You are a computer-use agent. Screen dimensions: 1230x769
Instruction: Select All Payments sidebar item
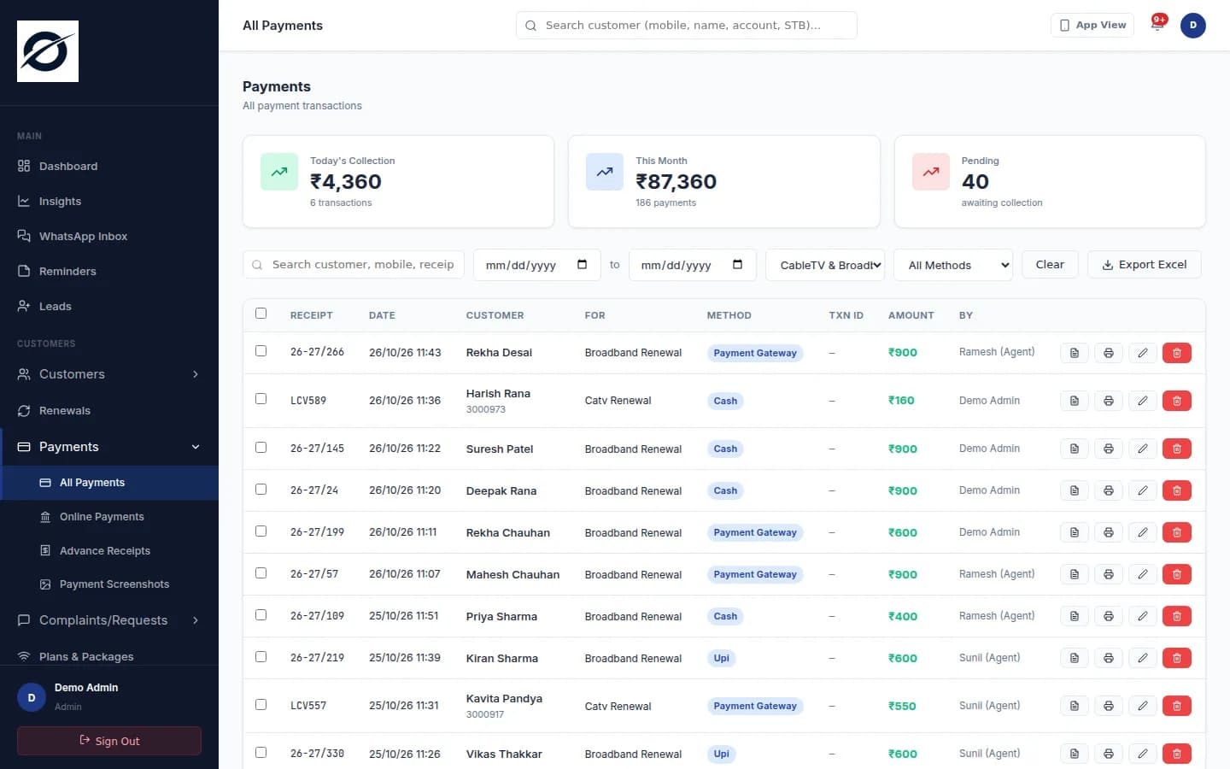[x=109, y=483]
